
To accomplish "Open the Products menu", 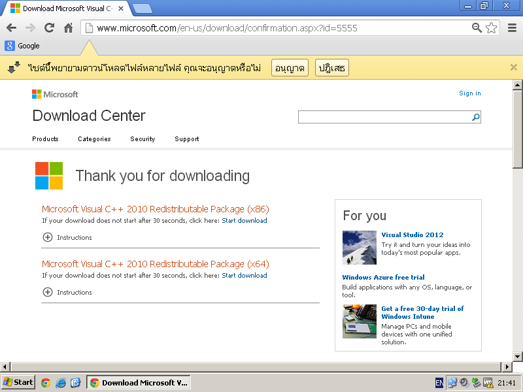I will pos(45,139).
